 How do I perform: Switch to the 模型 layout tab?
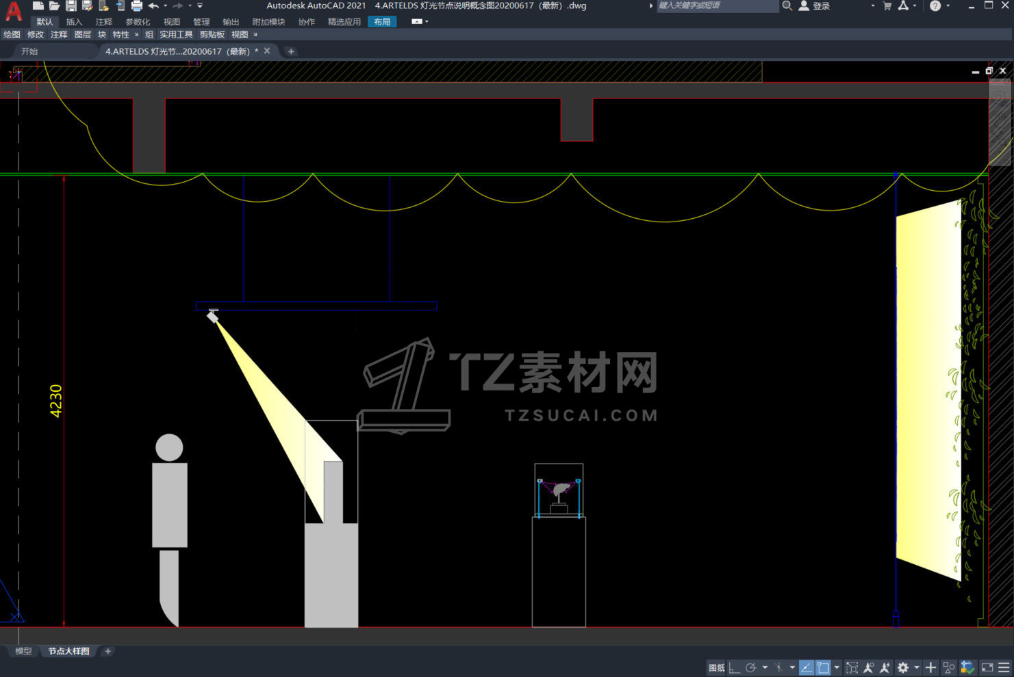pyautogui.click(x=23, y=651)
